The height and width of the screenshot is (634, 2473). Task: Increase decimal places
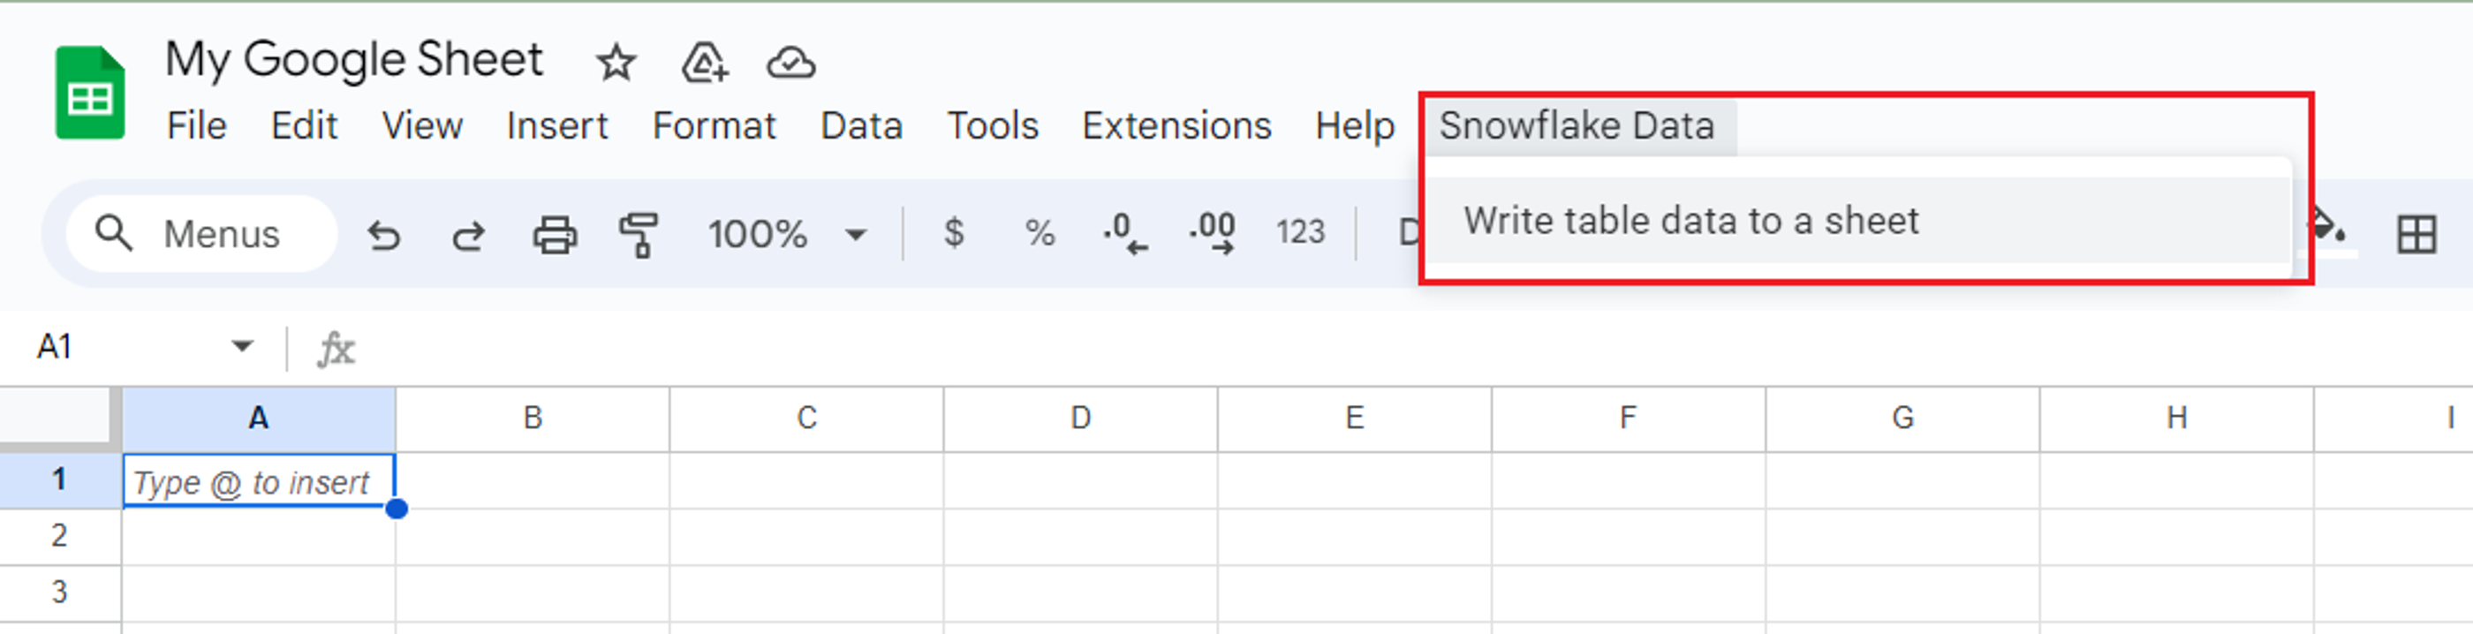pos(1213,233)
